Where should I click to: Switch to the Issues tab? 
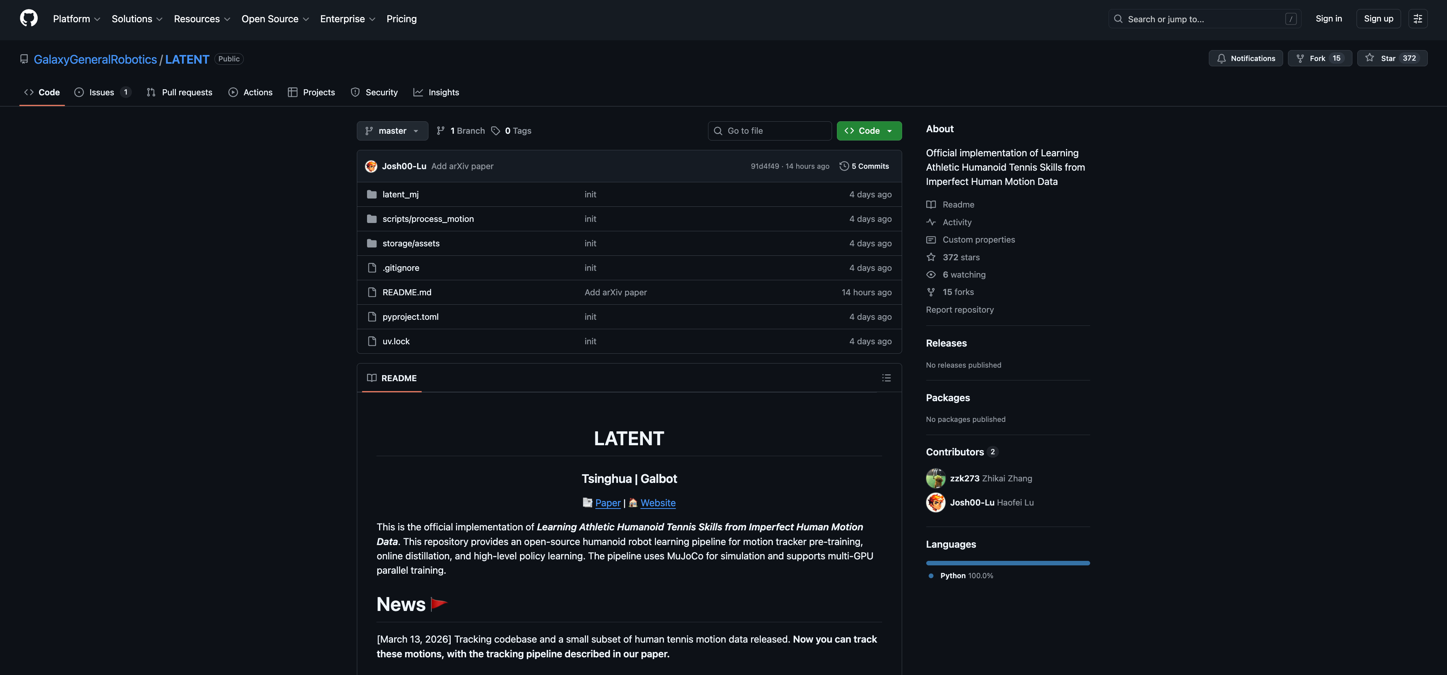(102, 92)
